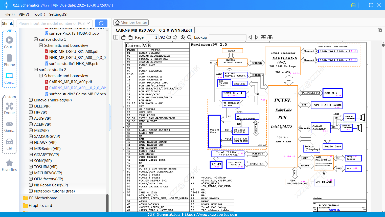Open the Phone category in sidebar

tap(9, 60)
